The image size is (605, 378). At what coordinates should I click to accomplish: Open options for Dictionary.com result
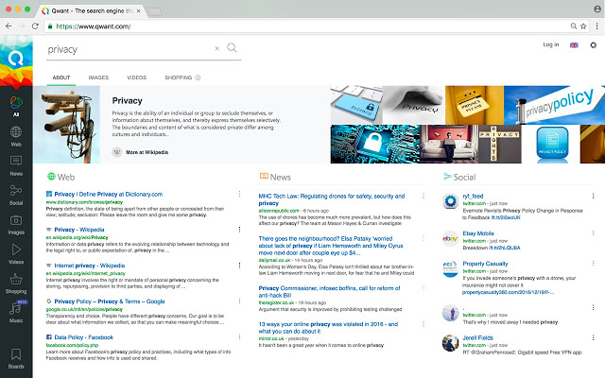coord(239,194)
